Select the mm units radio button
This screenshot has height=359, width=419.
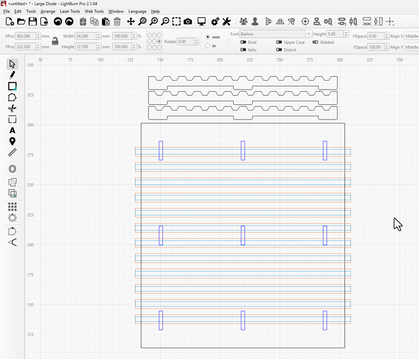click(208, 37)
